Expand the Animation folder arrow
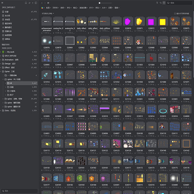 pyautogui.click(x=1, y=60)
